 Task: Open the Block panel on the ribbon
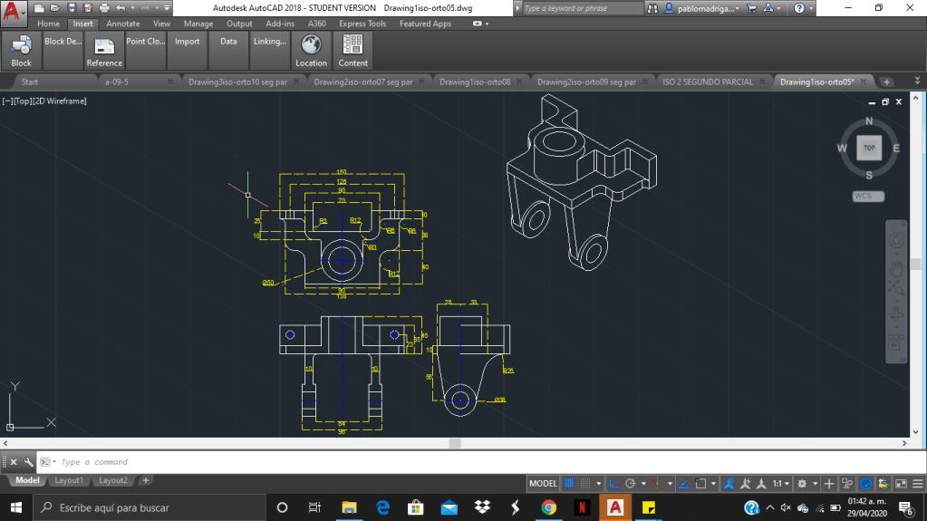tap(21, 51)
